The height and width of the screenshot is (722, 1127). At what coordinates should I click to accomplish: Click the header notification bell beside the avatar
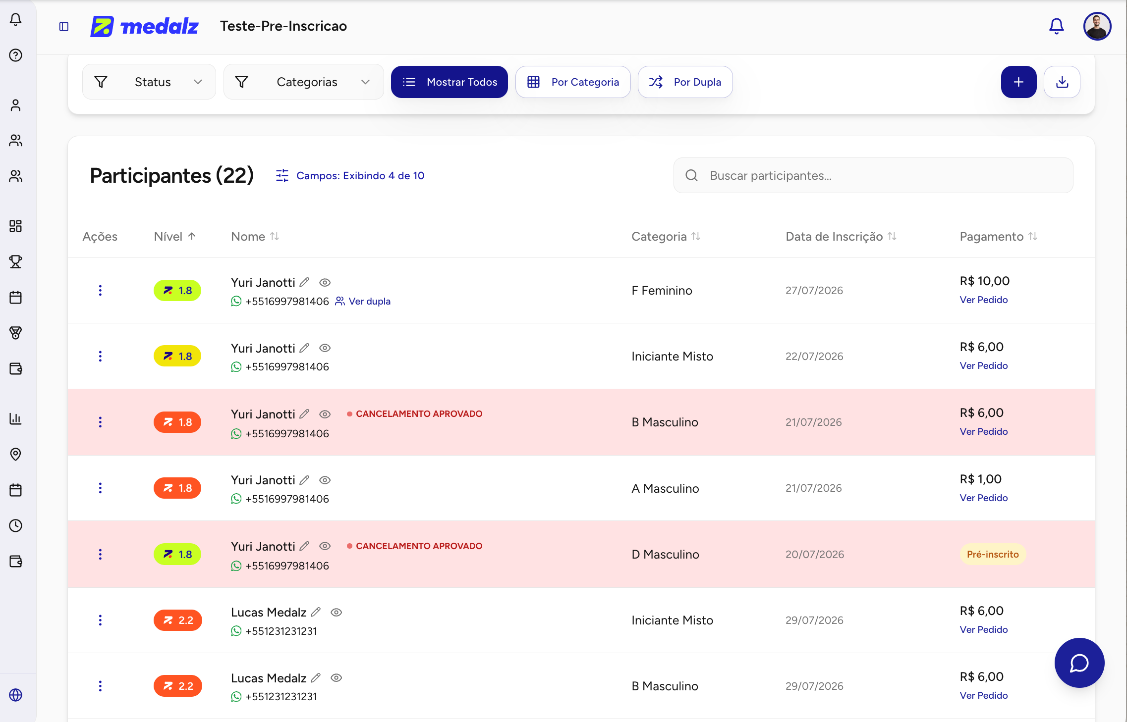[x=1057, y=26]
